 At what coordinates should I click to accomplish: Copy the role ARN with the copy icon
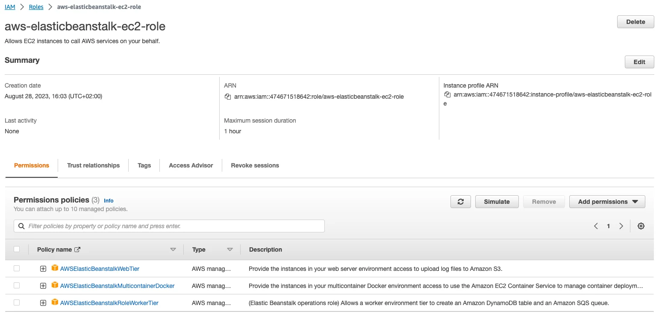coord(228,97)
